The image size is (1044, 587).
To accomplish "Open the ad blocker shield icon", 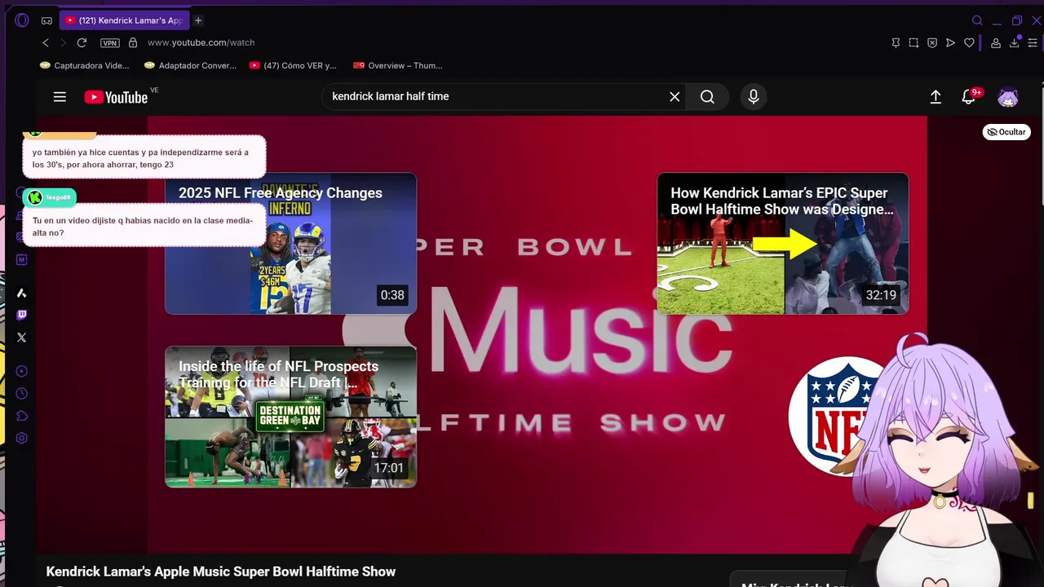I will [932, 42].
